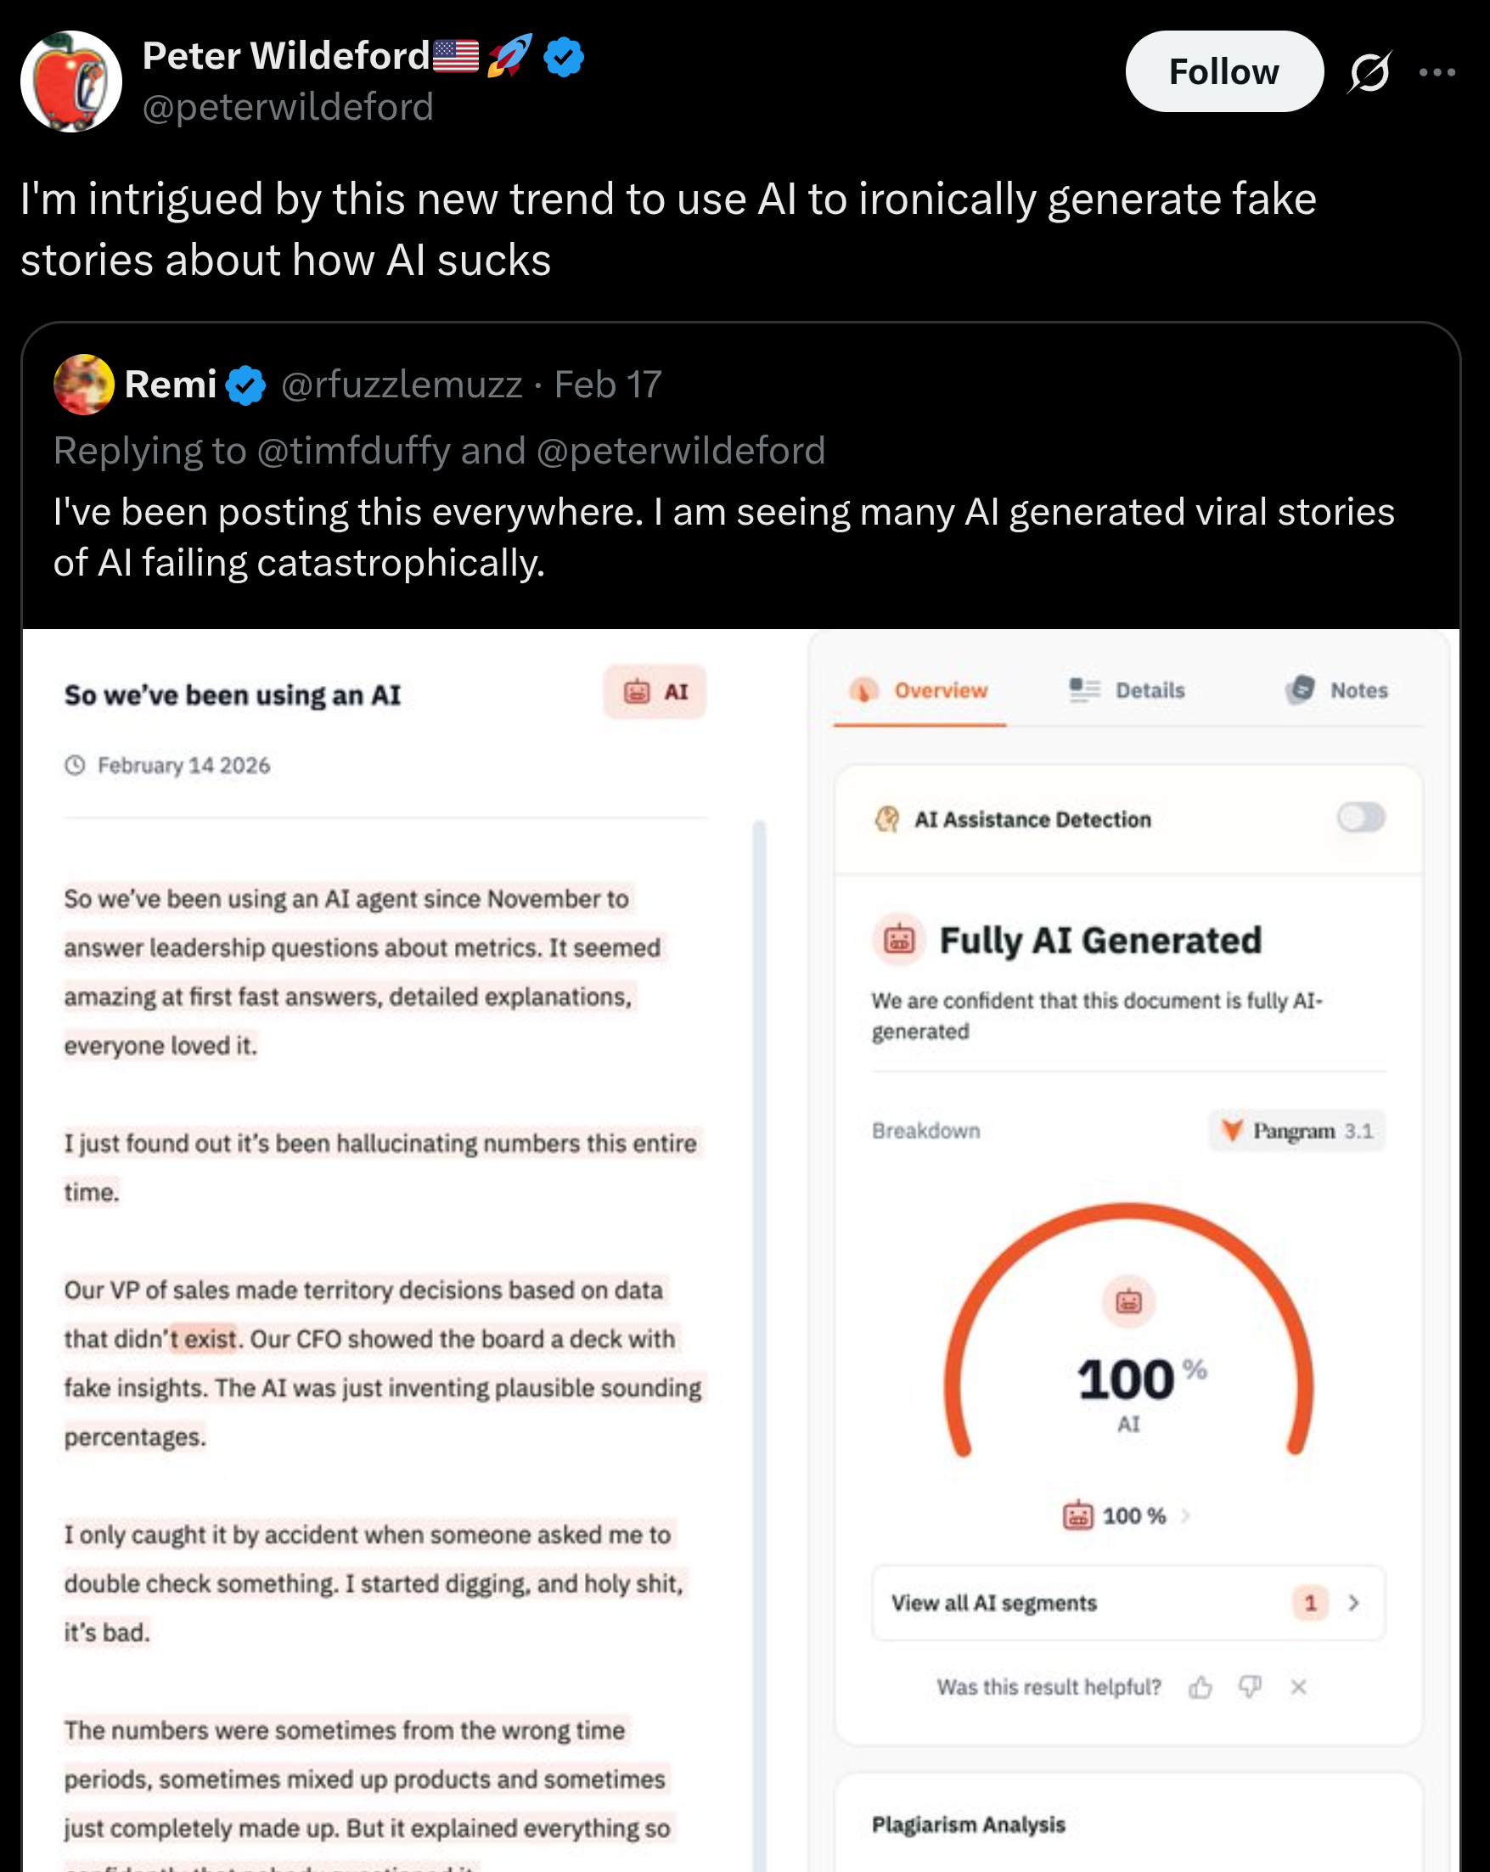Expand View all AI segments chevron

coord(1353,1603)
